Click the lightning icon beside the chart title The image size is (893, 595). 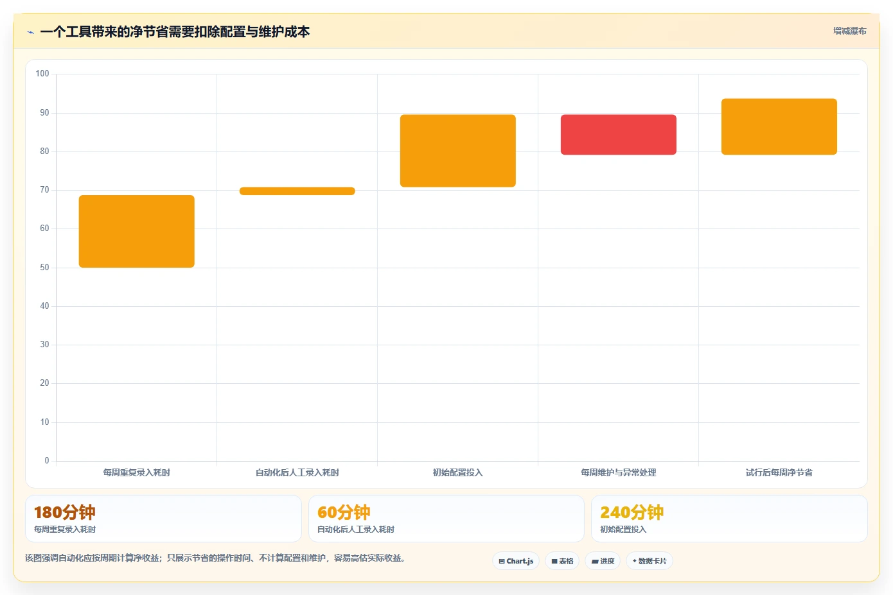30,32
